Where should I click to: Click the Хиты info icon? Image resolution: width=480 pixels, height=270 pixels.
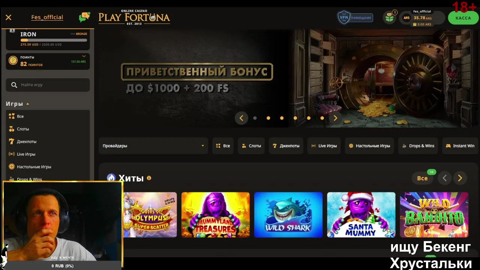[149, 178]
